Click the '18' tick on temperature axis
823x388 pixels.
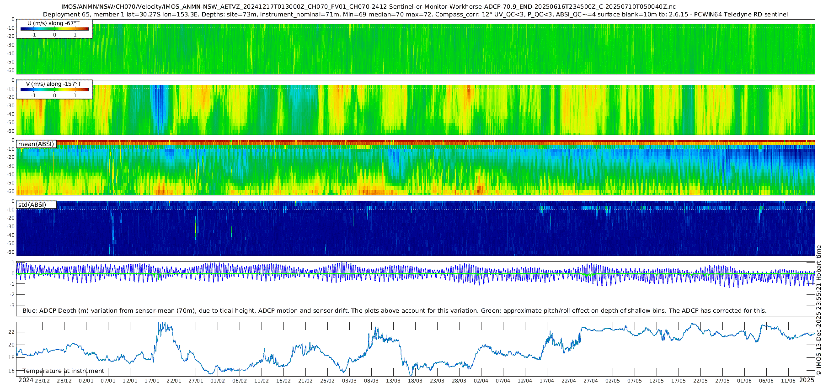(12, 358)
